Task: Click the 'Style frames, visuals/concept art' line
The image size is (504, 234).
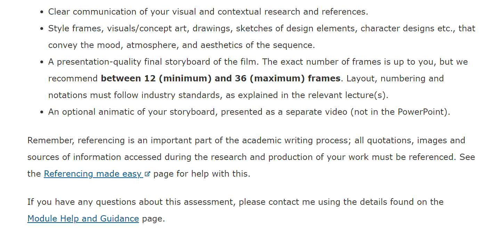Action: point(262,29)
